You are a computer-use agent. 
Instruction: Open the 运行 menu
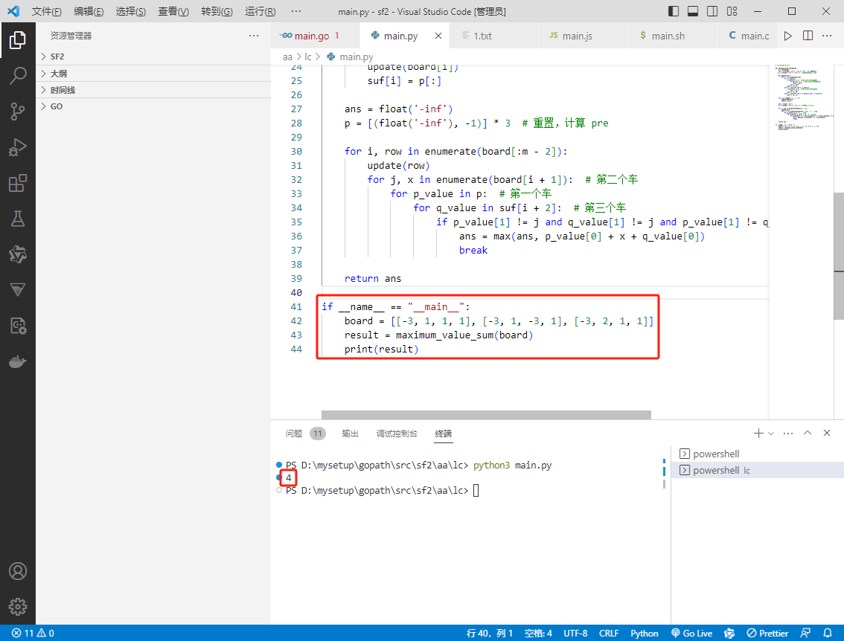tap(260, 11)
